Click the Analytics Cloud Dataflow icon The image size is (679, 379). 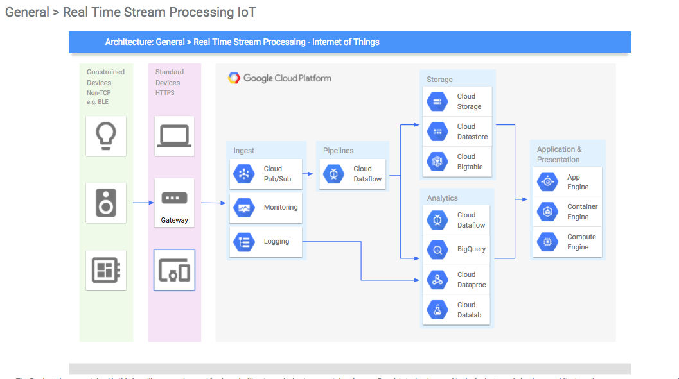click(x=437, y=220)
